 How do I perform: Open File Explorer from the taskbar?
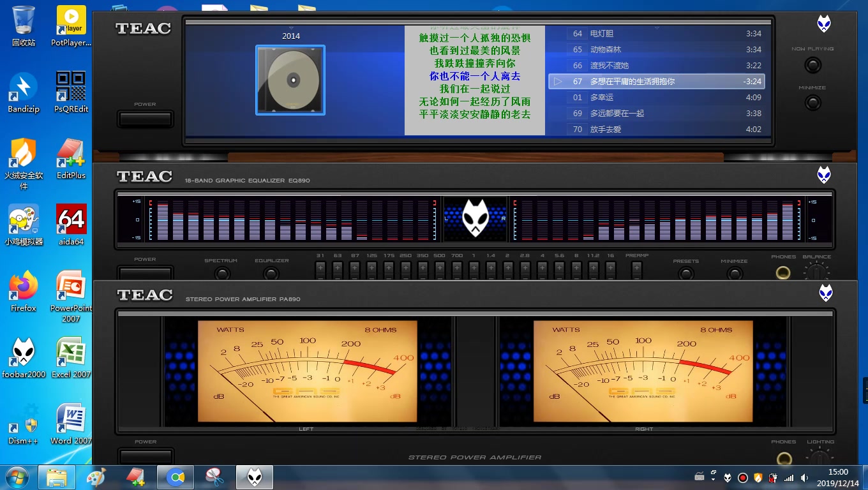coord(57,477)
